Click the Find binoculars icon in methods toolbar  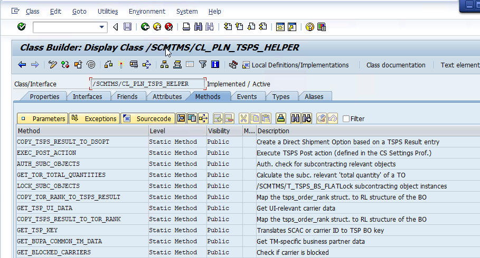click(295, 118)
